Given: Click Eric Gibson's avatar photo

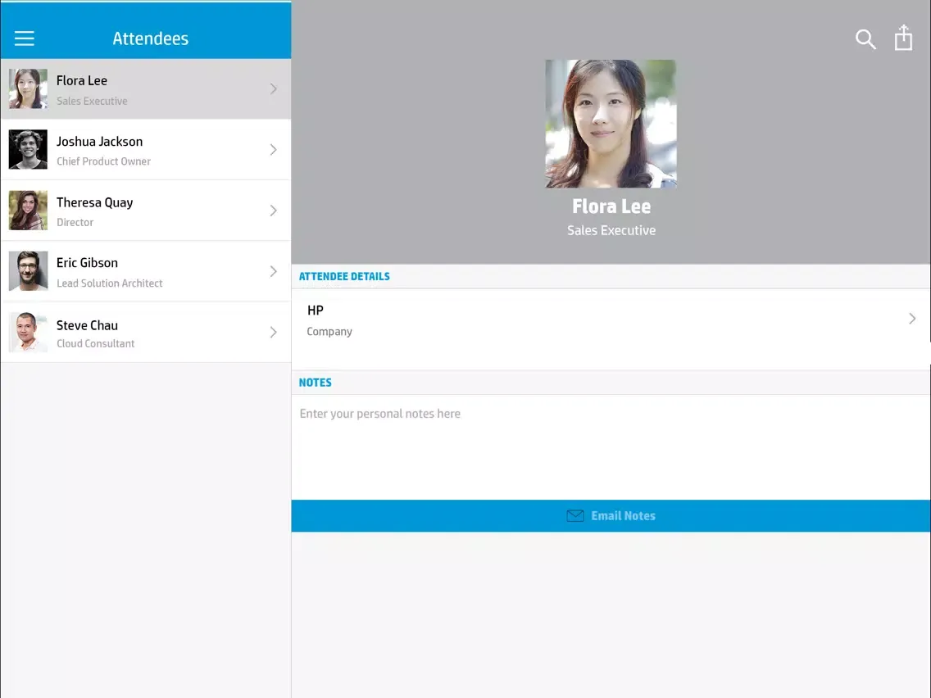Looking at the screenshot, I should [x=28, y=271].
